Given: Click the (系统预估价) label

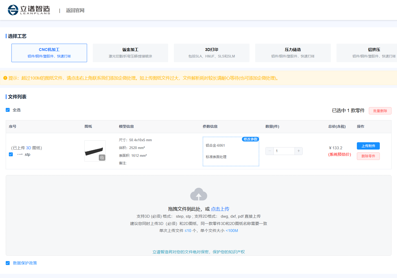Looking at the screenshot, I should pyautogui.click(x=340, y=154).
